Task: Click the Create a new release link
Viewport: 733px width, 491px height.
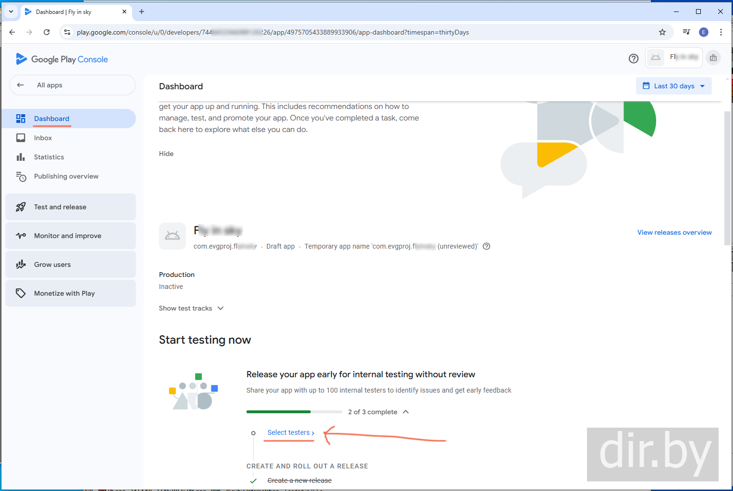Action: [300, 480]
